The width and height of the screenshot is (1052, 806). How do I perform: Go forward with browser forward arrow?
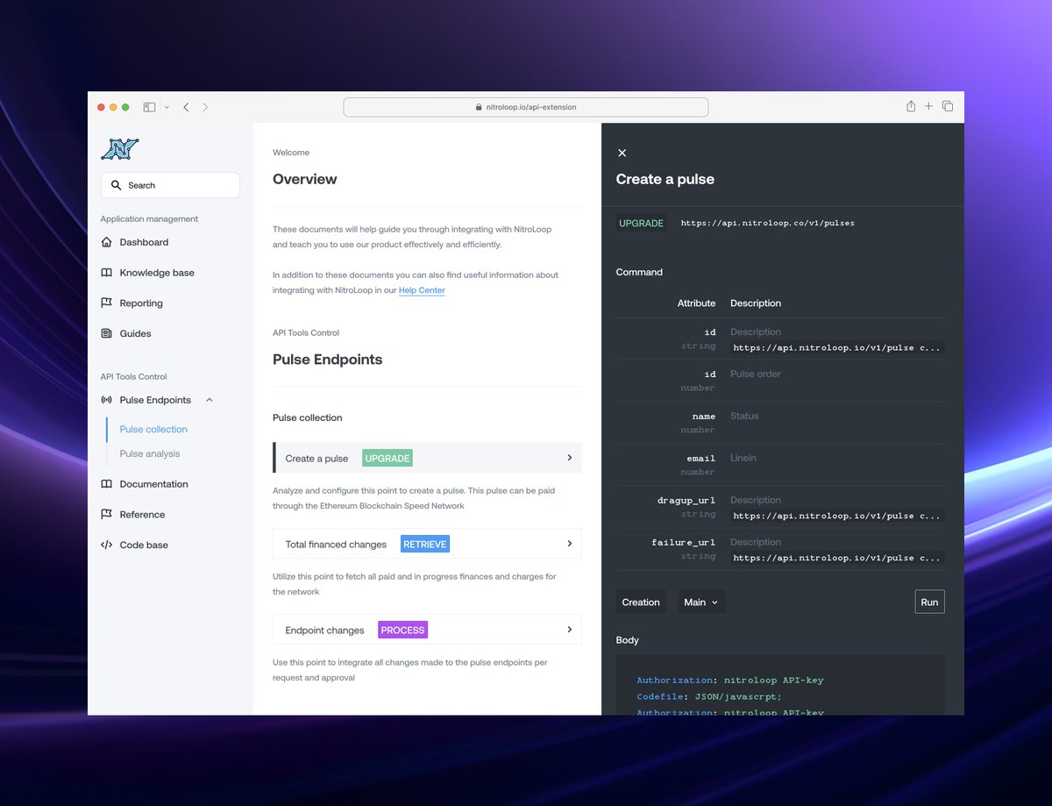coord(205,107)
